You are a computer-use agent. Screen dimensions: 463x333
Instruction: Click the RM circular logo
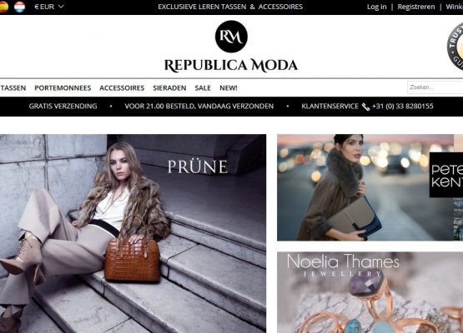click(231, 37)
